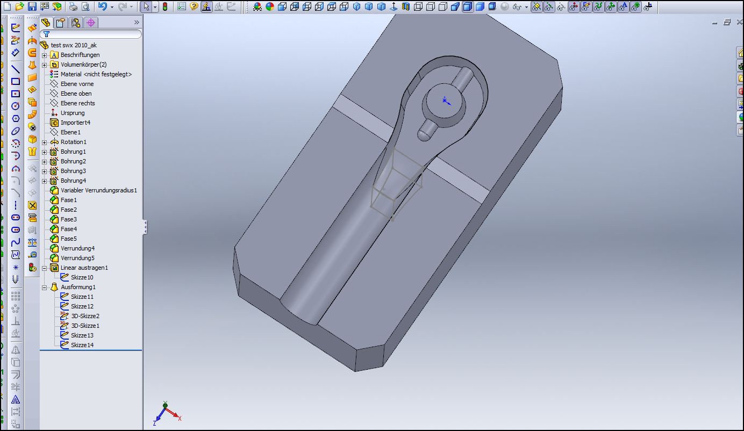Switch to the PropertyManager tab

(x=61, y=23)
